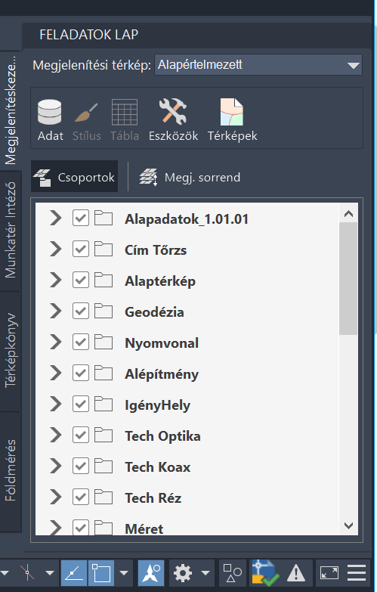Disable the Tech Optika checkbox

coord(80,435)
